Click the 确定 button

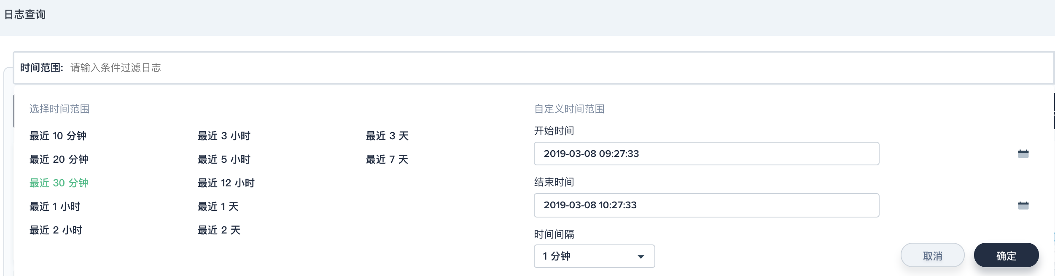(x=1006, y=255)
